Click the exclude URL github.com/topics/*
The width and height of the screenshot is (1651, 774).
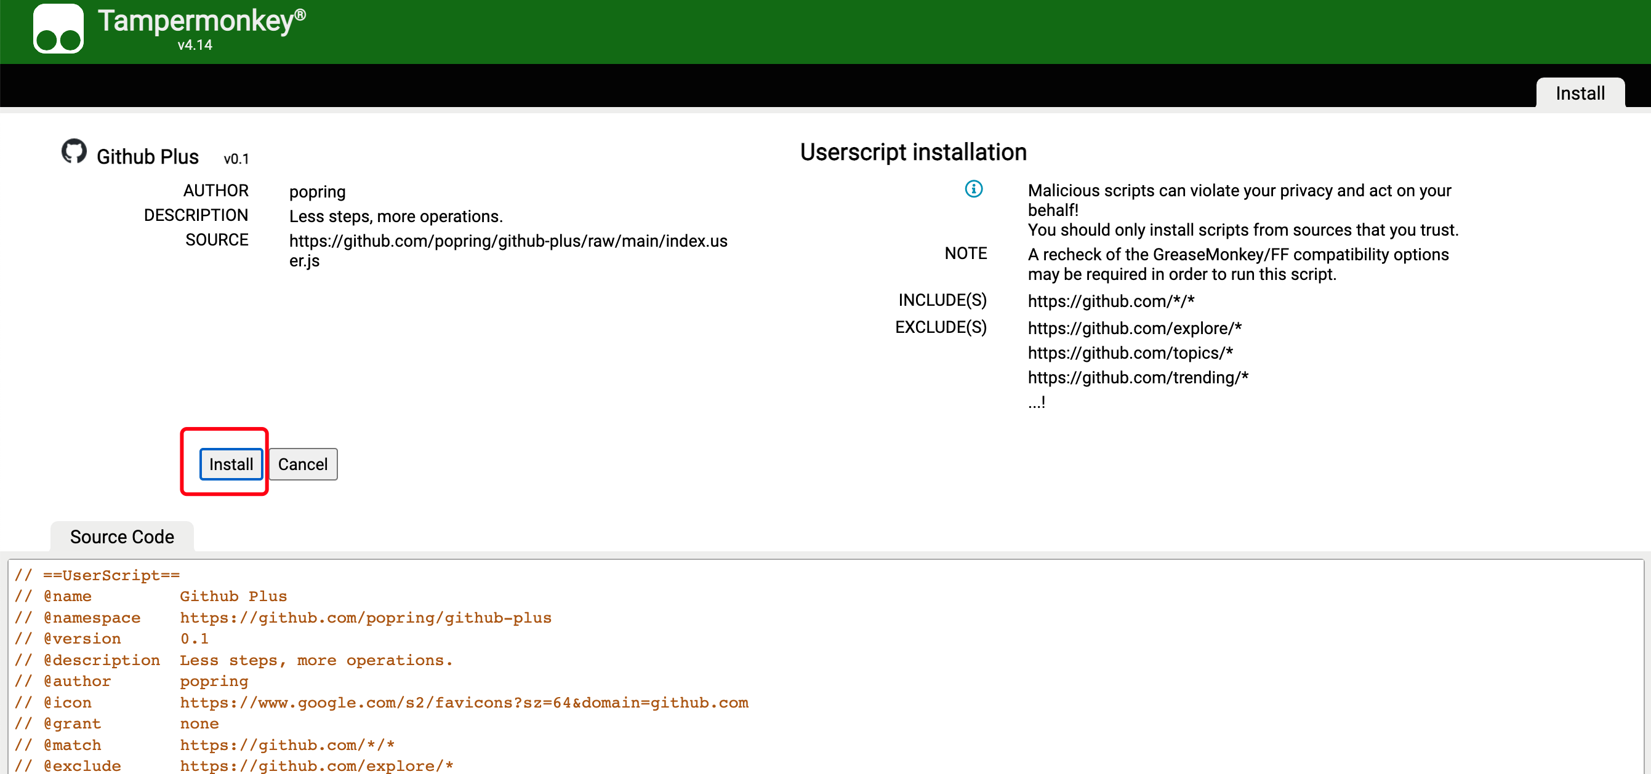(1130, 353)
